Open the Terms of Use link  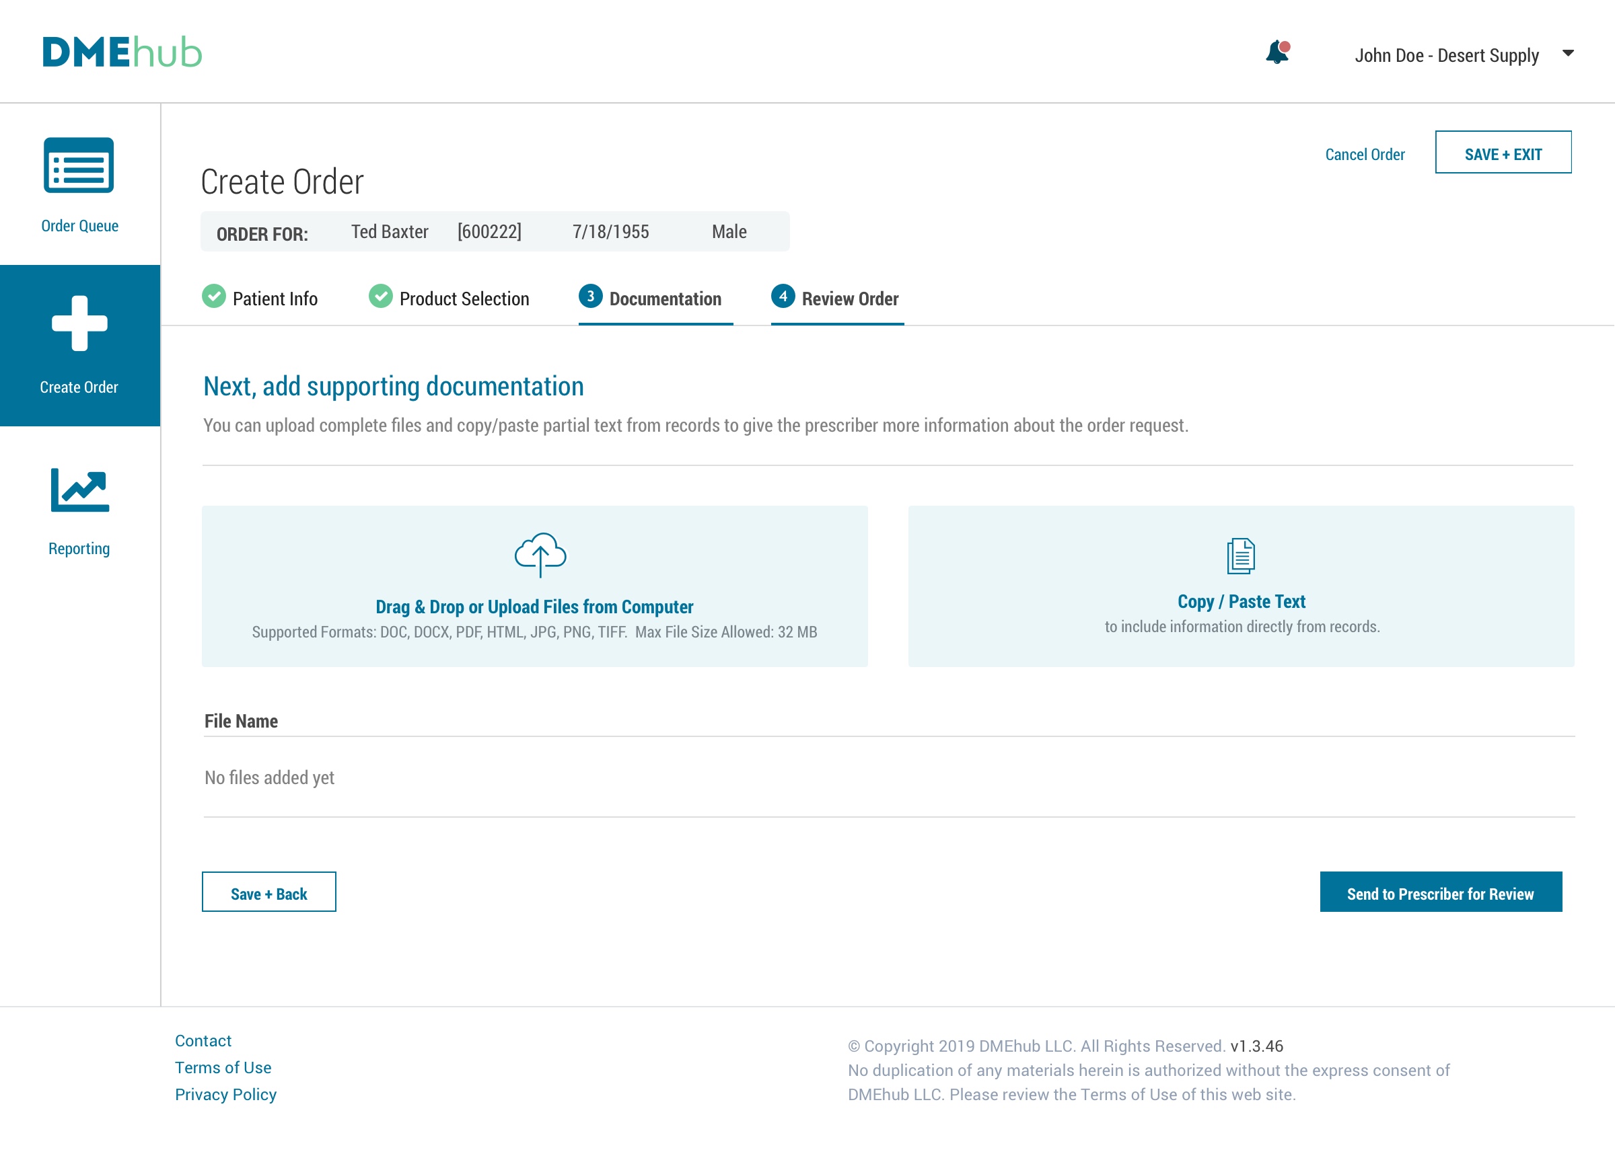(x=223, y=1067)
